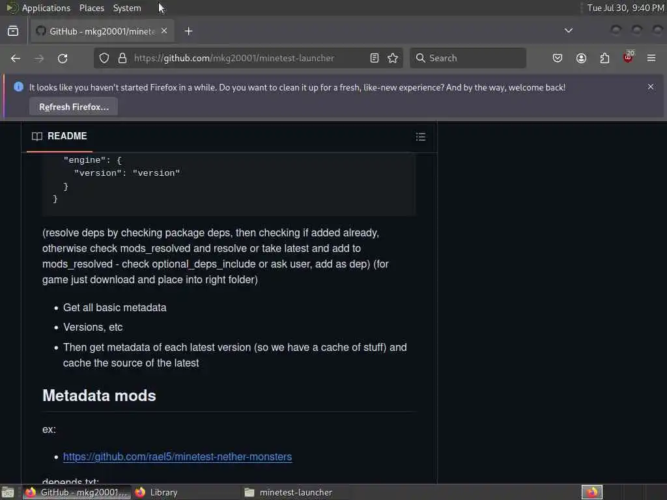Open a new tab with plus button
Screen dimensions: 667x500
188,31
